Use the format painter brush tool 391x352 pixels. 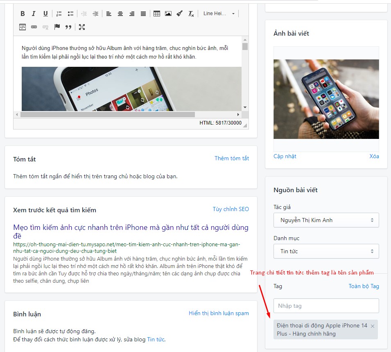pos(180,14)
